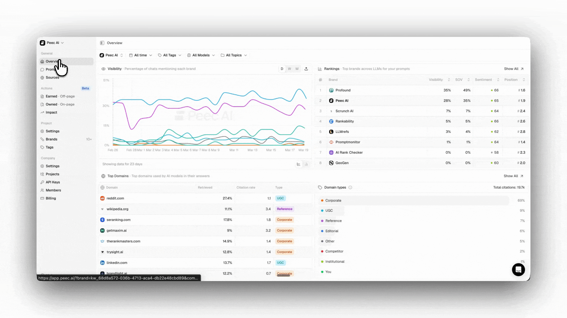
Task: Click the seranking.com favicon
Action: click(102, 220)
